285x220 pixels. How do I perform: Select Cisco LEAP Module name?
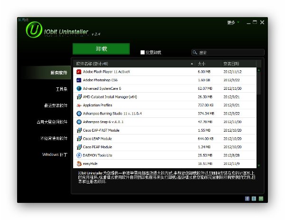click(97, 139)
